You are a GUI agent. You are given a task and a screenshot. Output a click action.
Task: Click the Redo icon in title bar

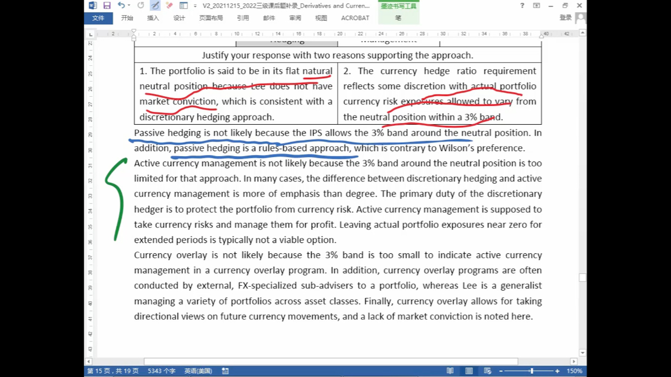point(140,5)
